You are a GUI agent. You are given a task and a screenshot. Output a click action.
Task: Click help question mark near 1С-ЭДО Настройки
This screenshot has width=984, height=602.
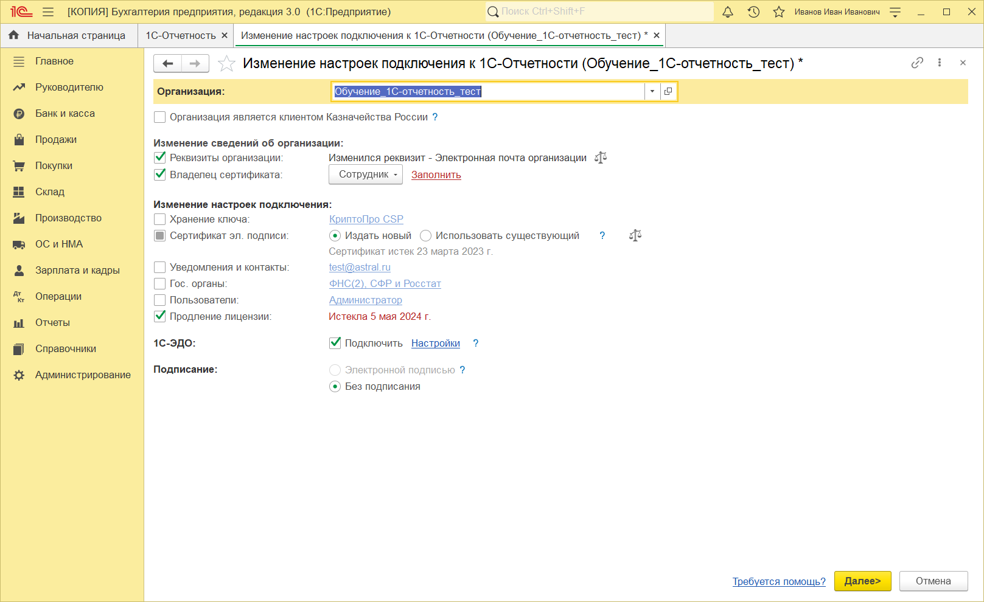coord(476,343)
